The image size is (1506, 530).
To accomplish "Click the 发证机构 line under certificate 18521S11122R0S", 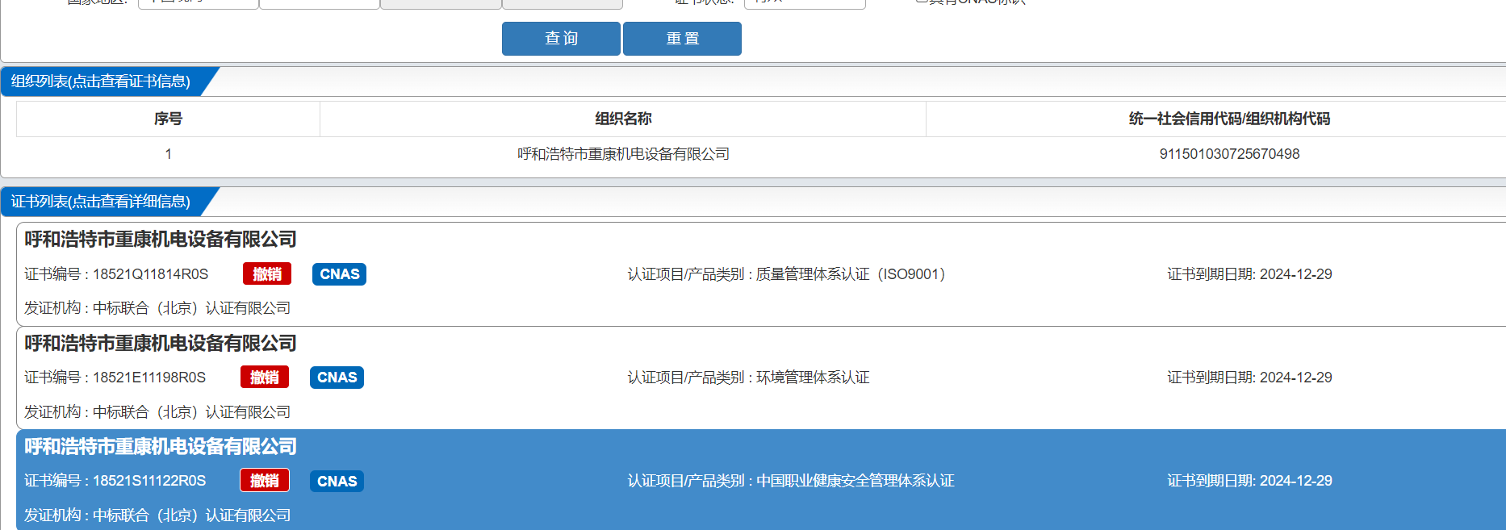I will click(x=157, y=515).
